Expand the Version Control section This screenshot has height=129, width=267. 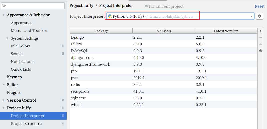pyautogui.click(x=3, y=100)
